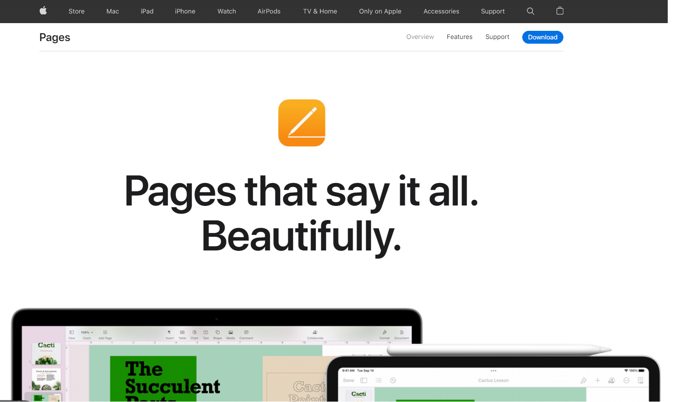Click the blue Download button
The width and height of the screenshot is (678, 402).
[x=542, y=37]
